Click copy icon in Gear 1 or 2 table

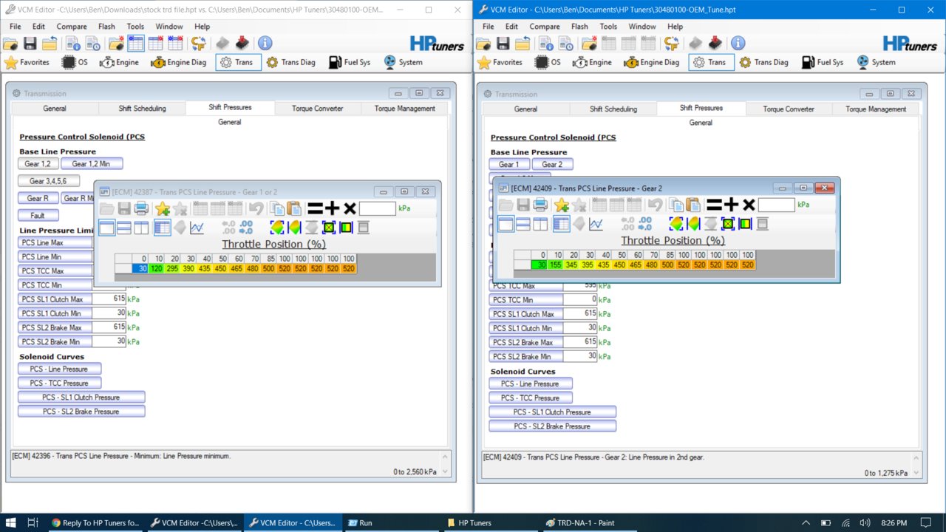276,208
